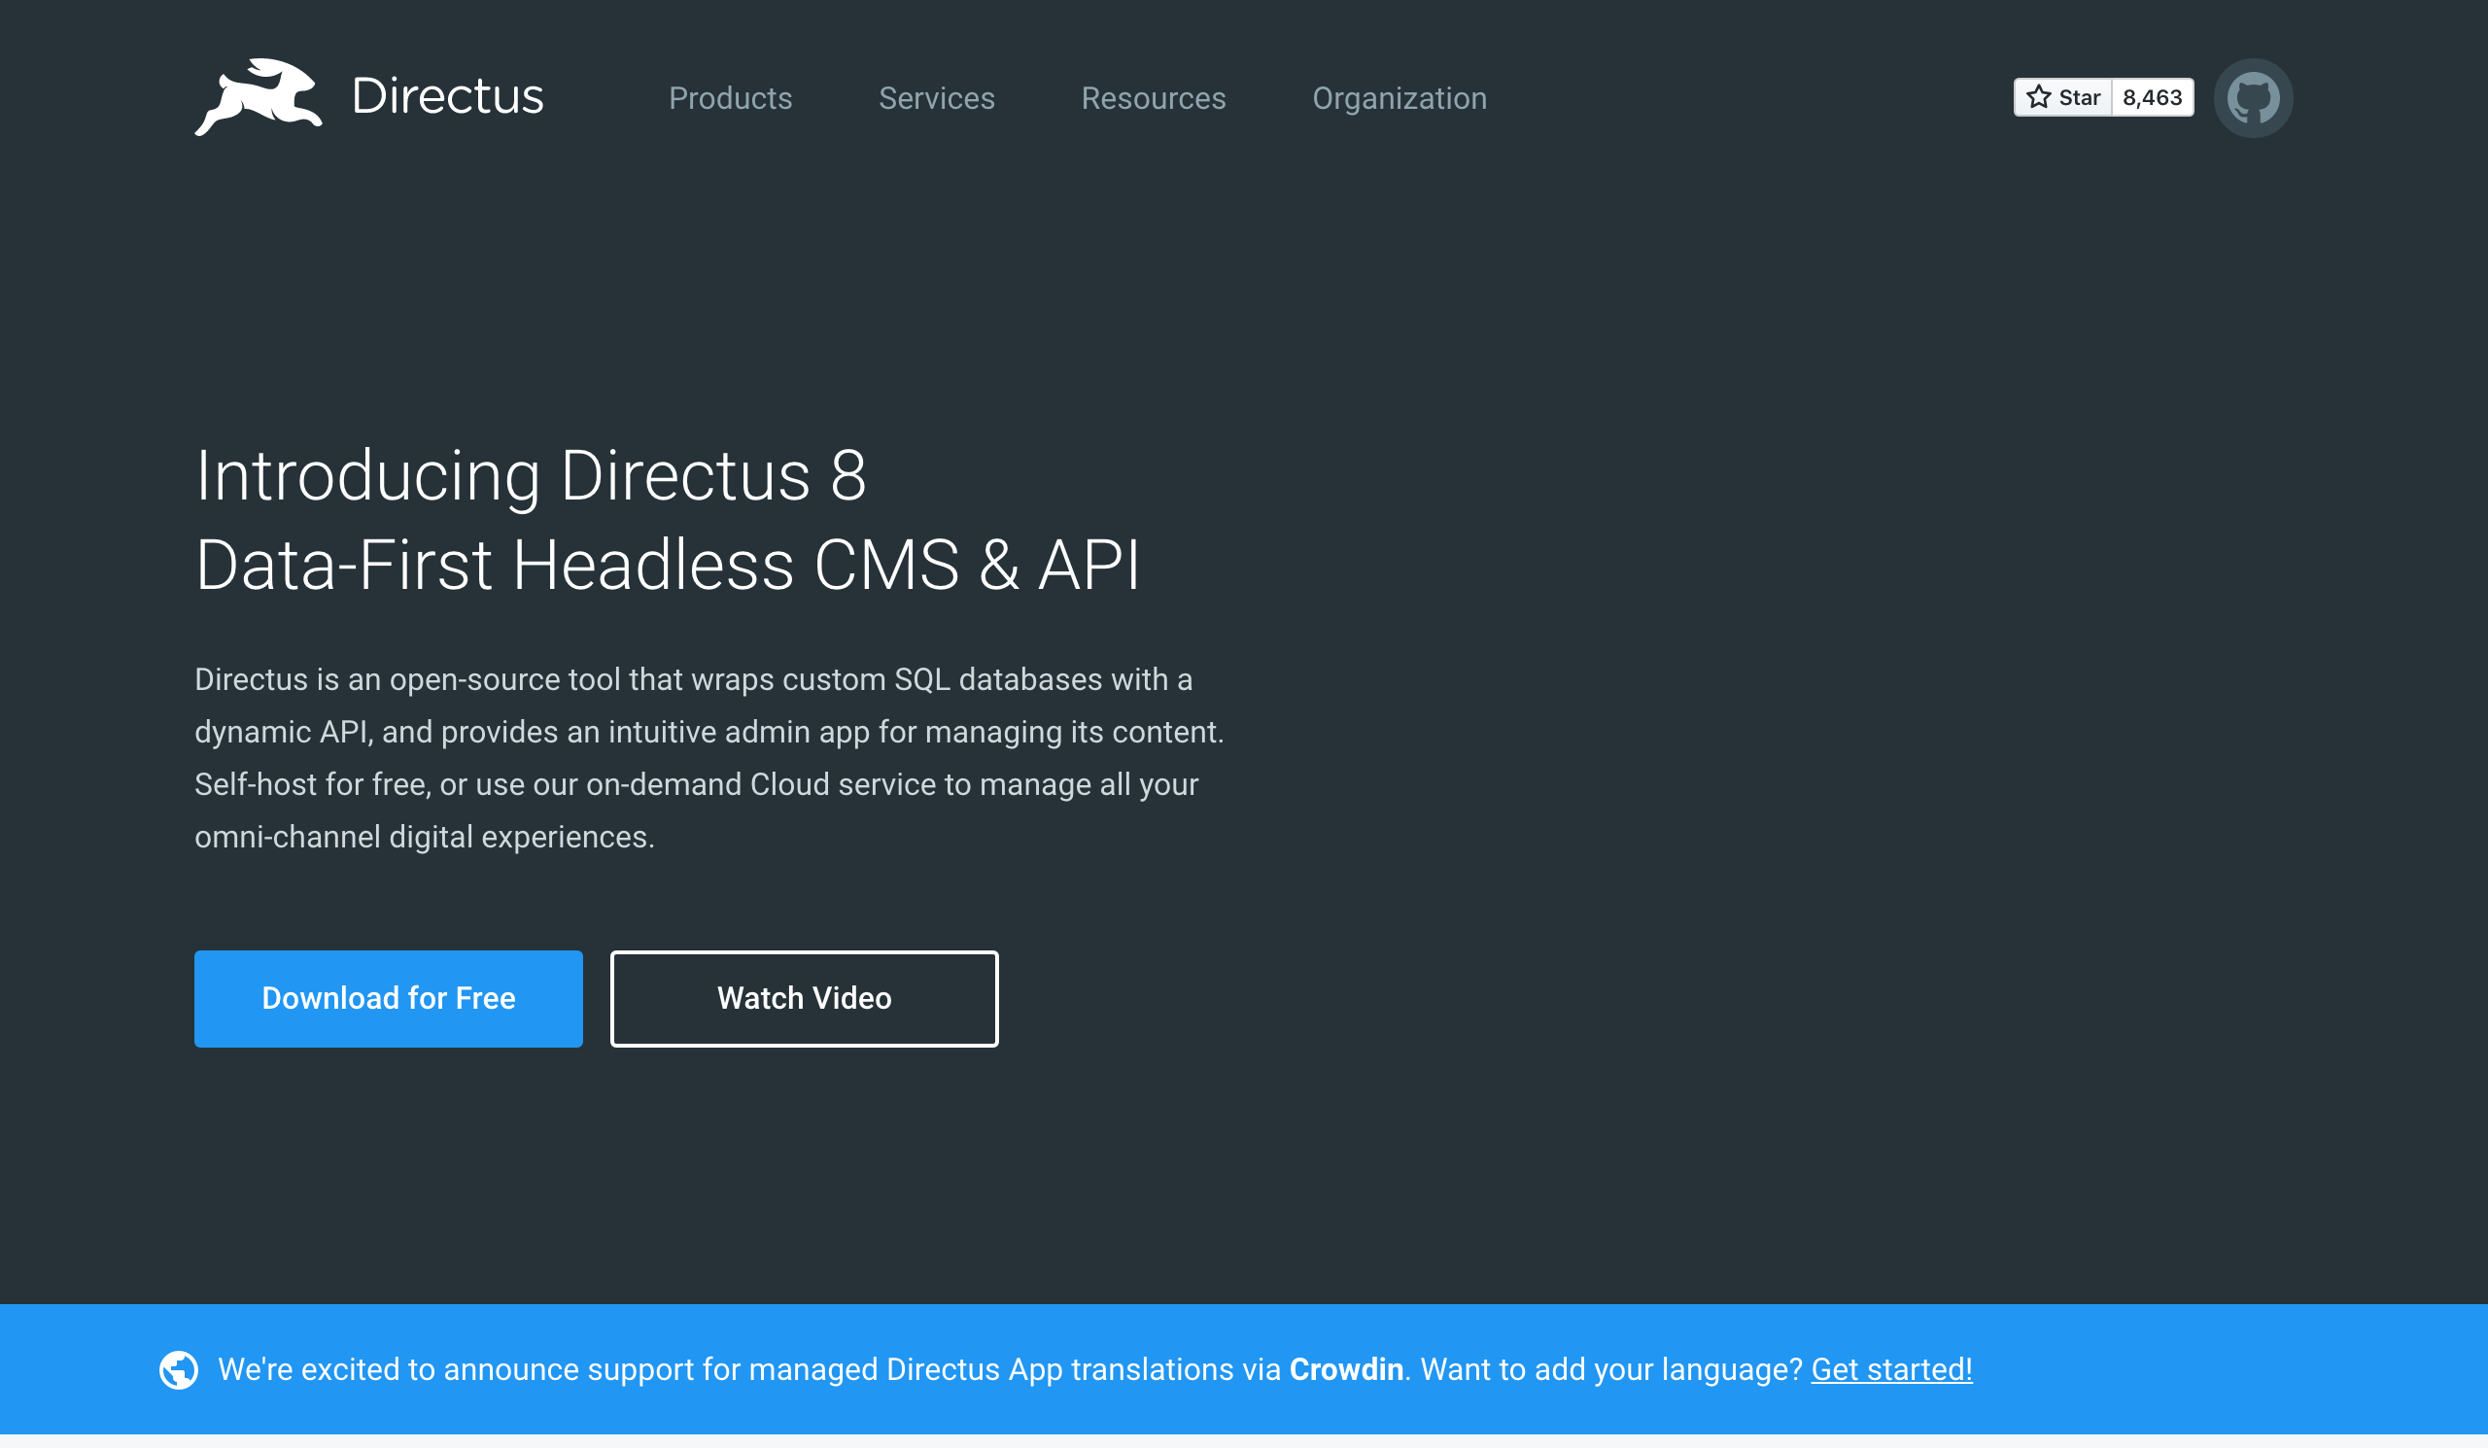This screenshot has height=1448, width=2488.
Task: Click the Directus rabbit logo icon
Action: click(259, 97)
